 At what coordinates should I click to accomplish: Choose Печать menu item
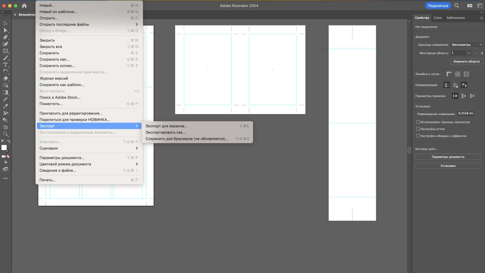(x=89, y=180)
